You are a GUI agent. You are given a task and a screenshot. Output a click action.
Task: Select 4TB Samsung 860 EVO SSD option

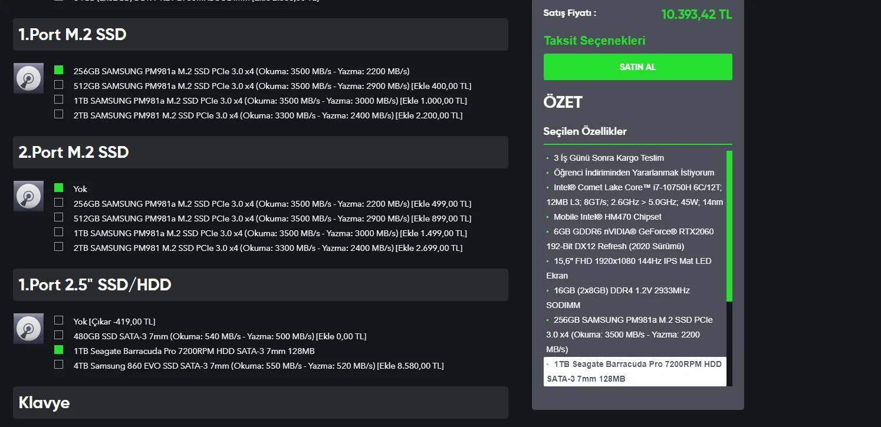(x=58, y=365)
